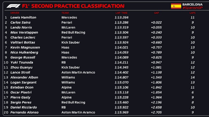This screenshot has width=209, height=117.
Task: Select driver Carlos Sainz
Action: coord(20,23)
